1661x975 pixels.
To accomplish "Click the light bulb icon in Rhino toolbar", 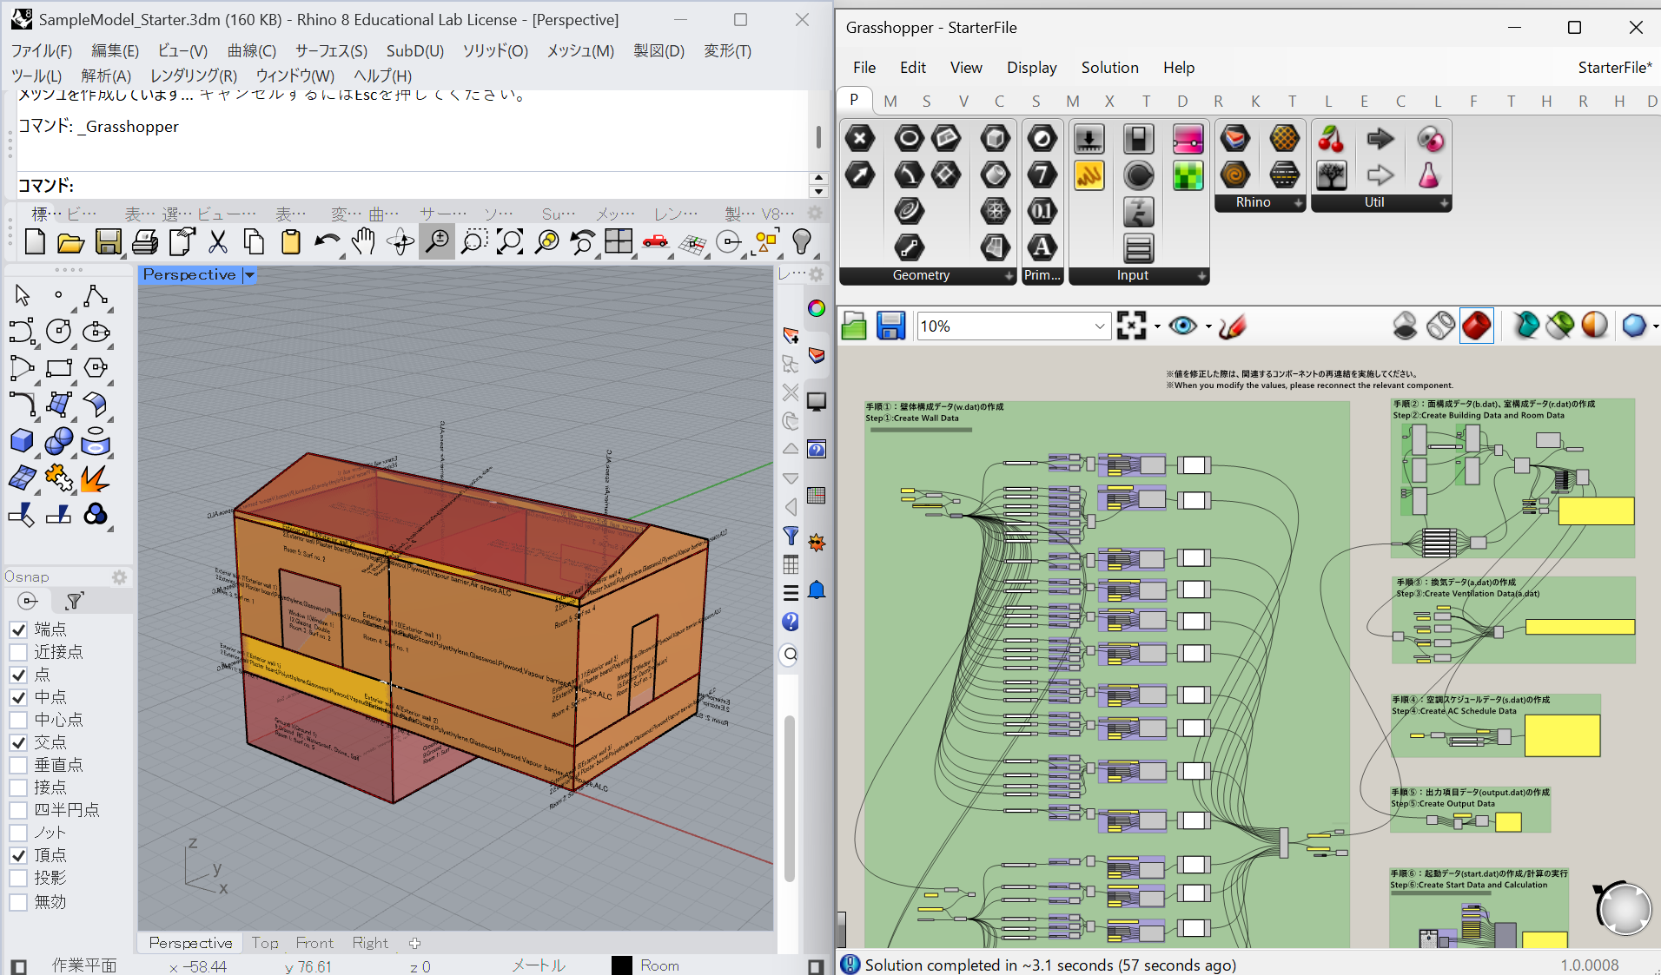I will pos(802,242).
